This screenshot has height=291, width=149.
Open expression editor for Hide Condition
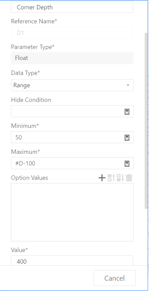pyautogui.click(x=127, y=112)
